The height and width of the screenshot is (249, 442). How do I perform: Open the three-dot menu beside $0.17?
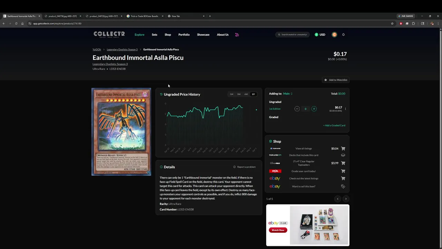click(x=345, y=109)
